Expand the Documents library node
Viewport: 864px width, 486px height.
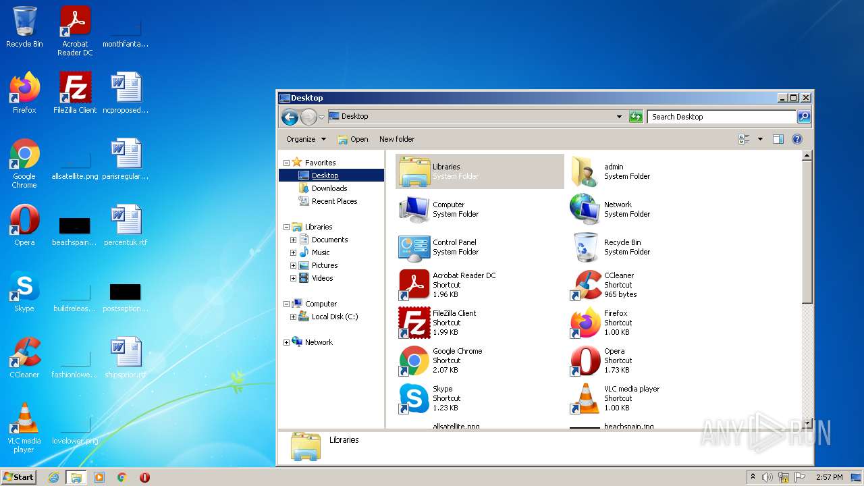[293, 240]
